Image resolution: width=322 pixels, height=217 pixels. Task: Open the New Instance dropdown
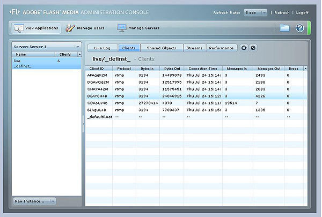(34, 201)
